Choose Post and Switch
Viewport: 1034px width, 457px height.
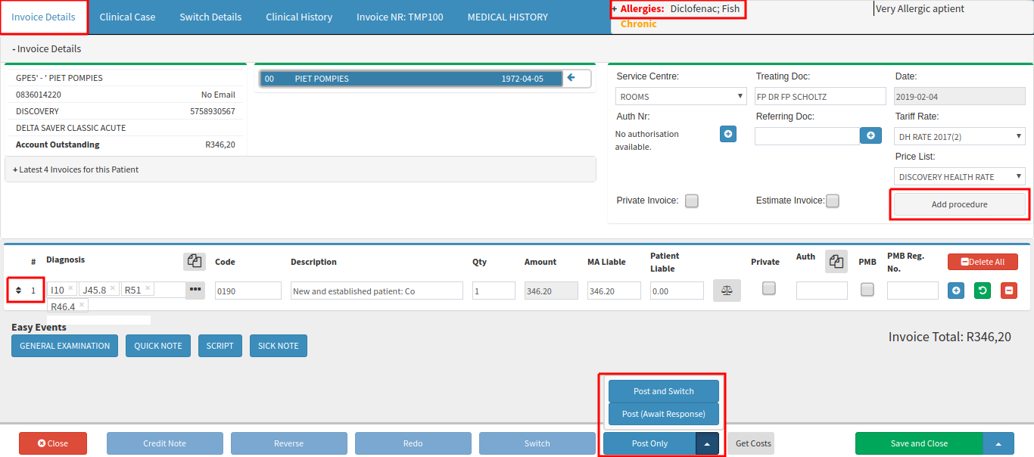tap(664, 391)
